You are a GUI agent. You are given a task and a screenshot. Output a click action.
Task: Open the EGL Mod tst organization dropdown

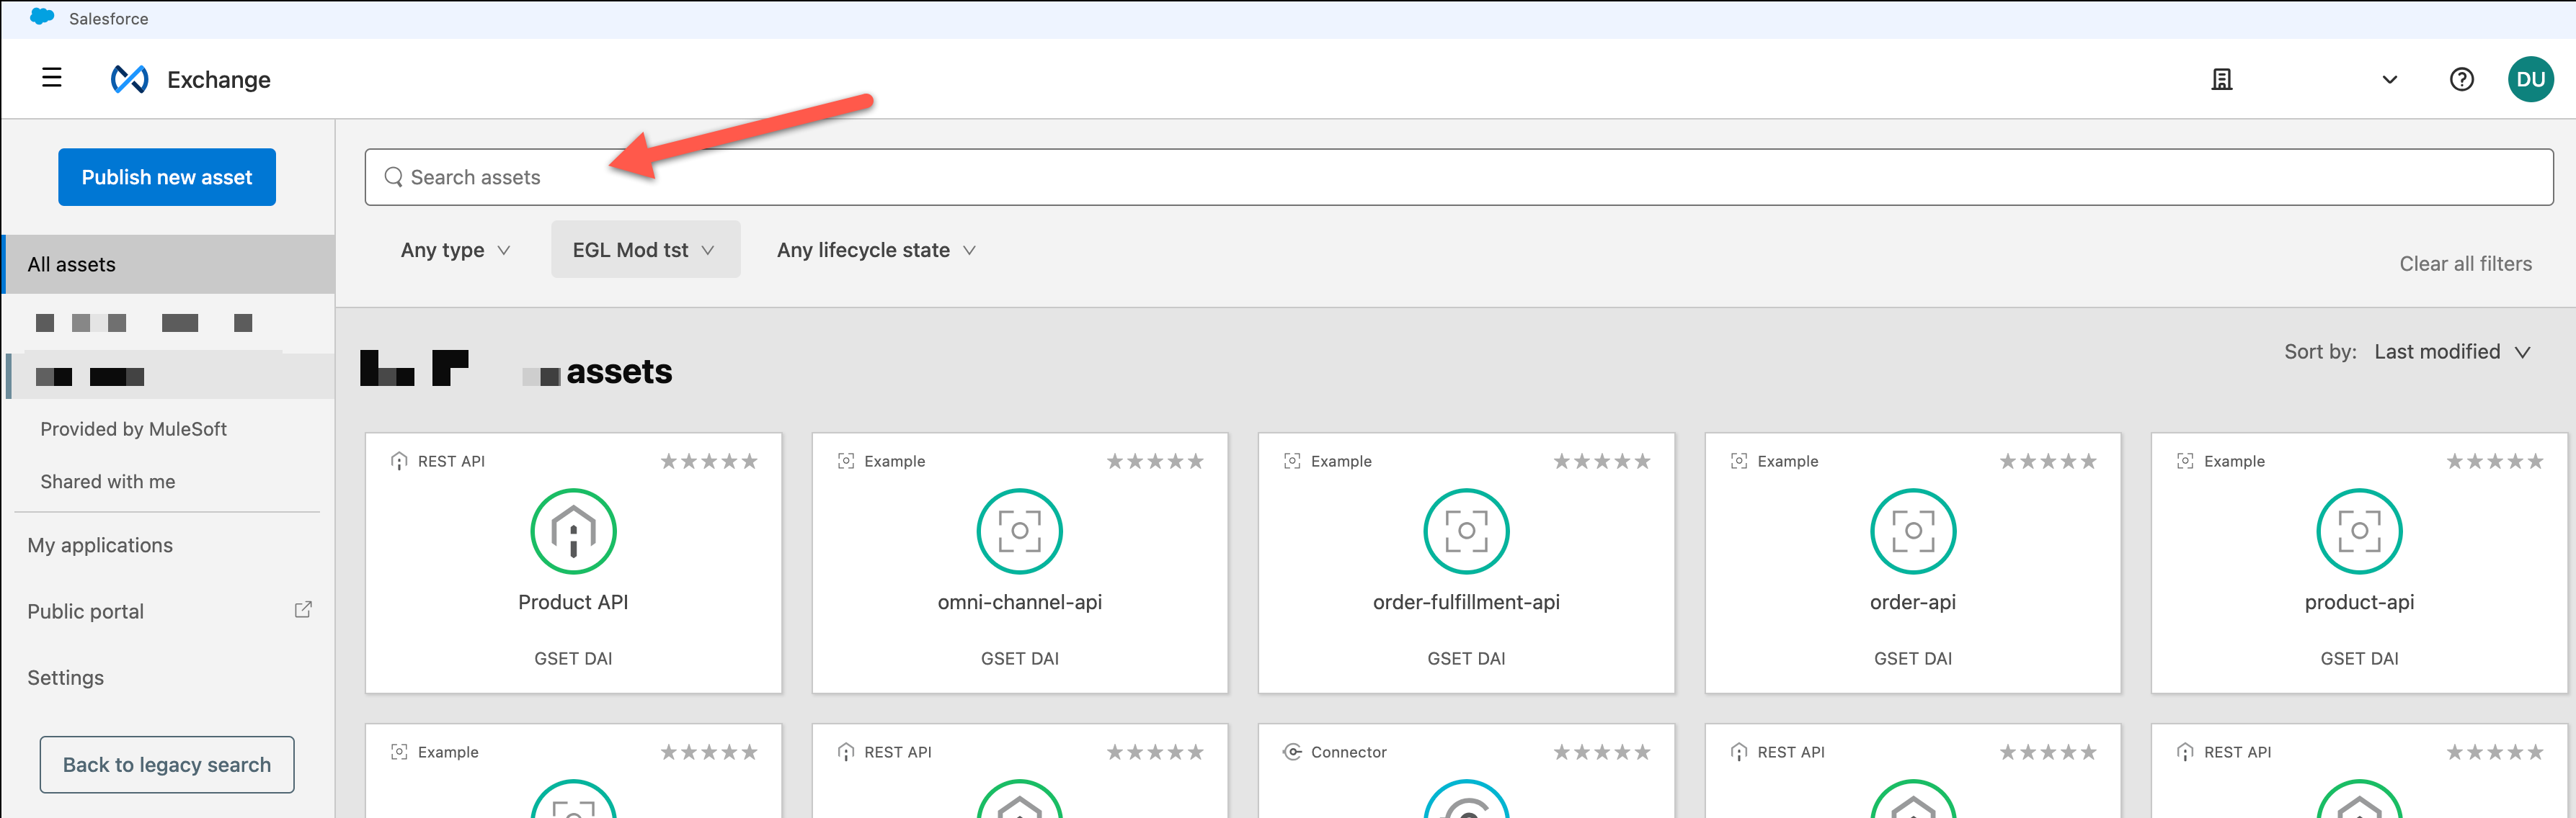point(644,250)
